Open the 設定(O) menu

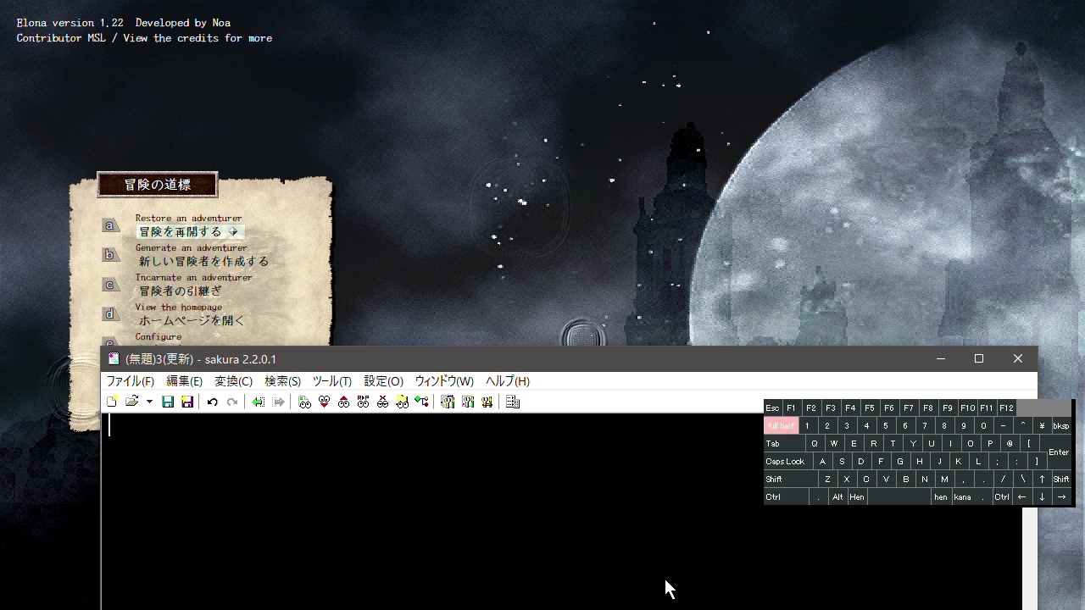coord(383,381)
